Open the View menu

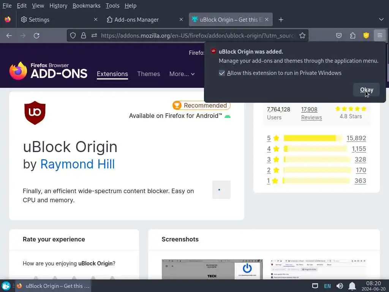38,5
